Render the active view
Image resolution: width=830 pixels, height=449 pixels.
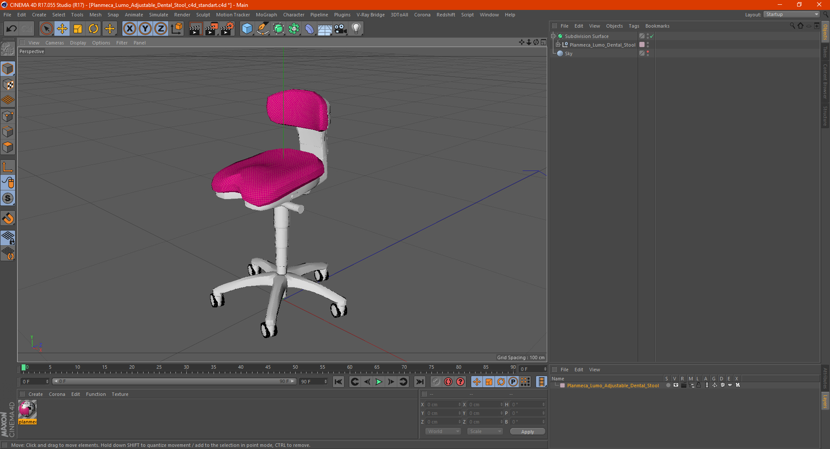pos(195,29)
